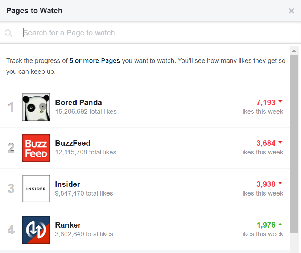Close the Pages to Watch dialog
The width and height of the screenshot is (301, 253).
pos(292,11)
